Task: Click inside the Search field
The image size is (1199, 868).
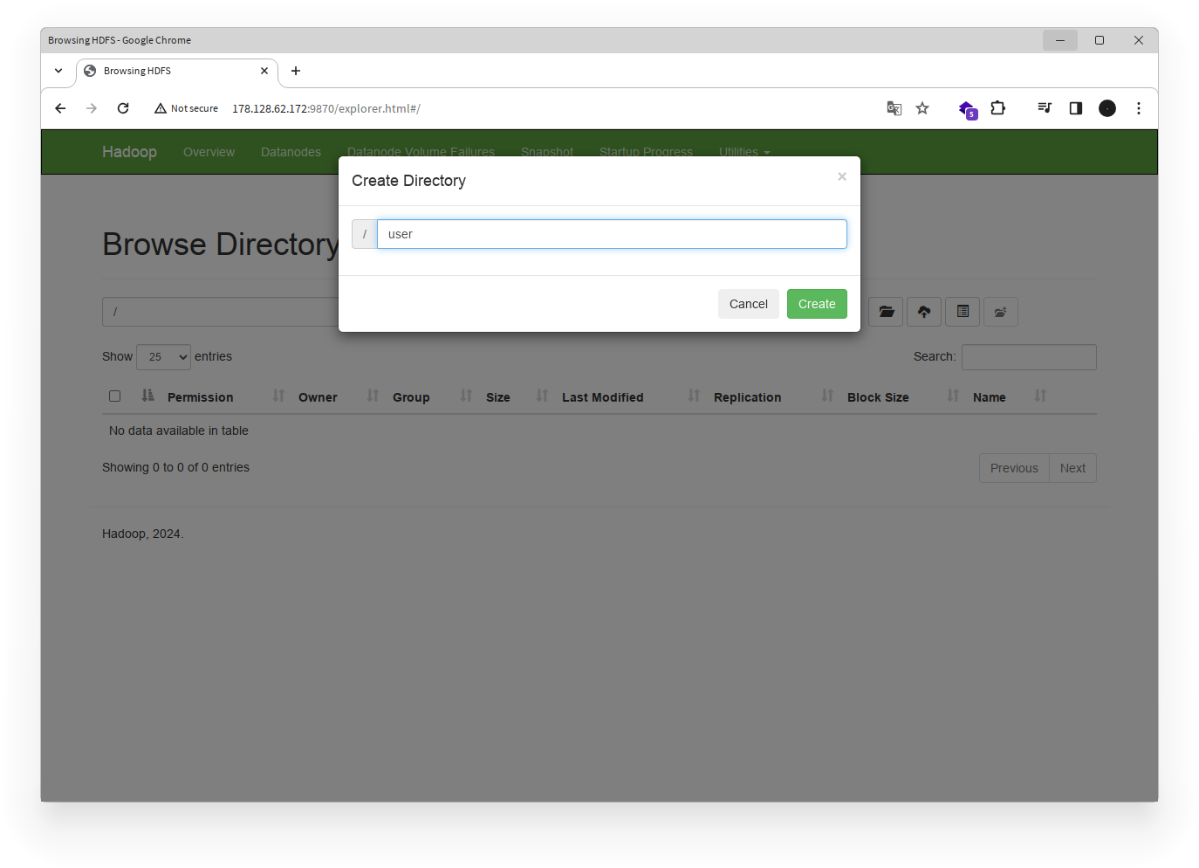Action: pyautogui.click(x=1029, y=356)
